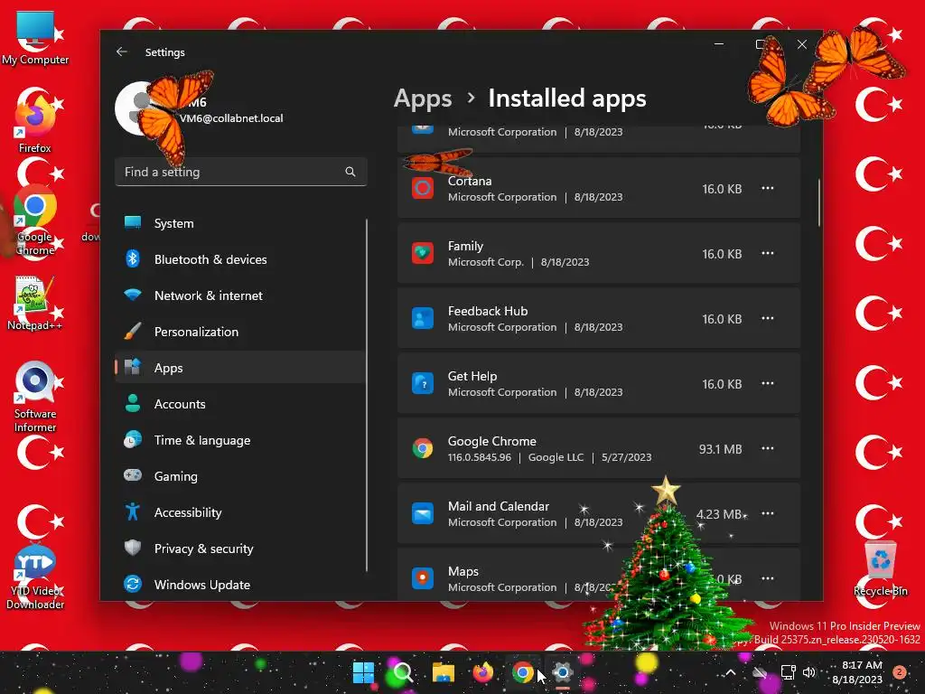Click the Windows Update refresh icon
This screenshot has width=925, height=694.
(x=133, y=584)
